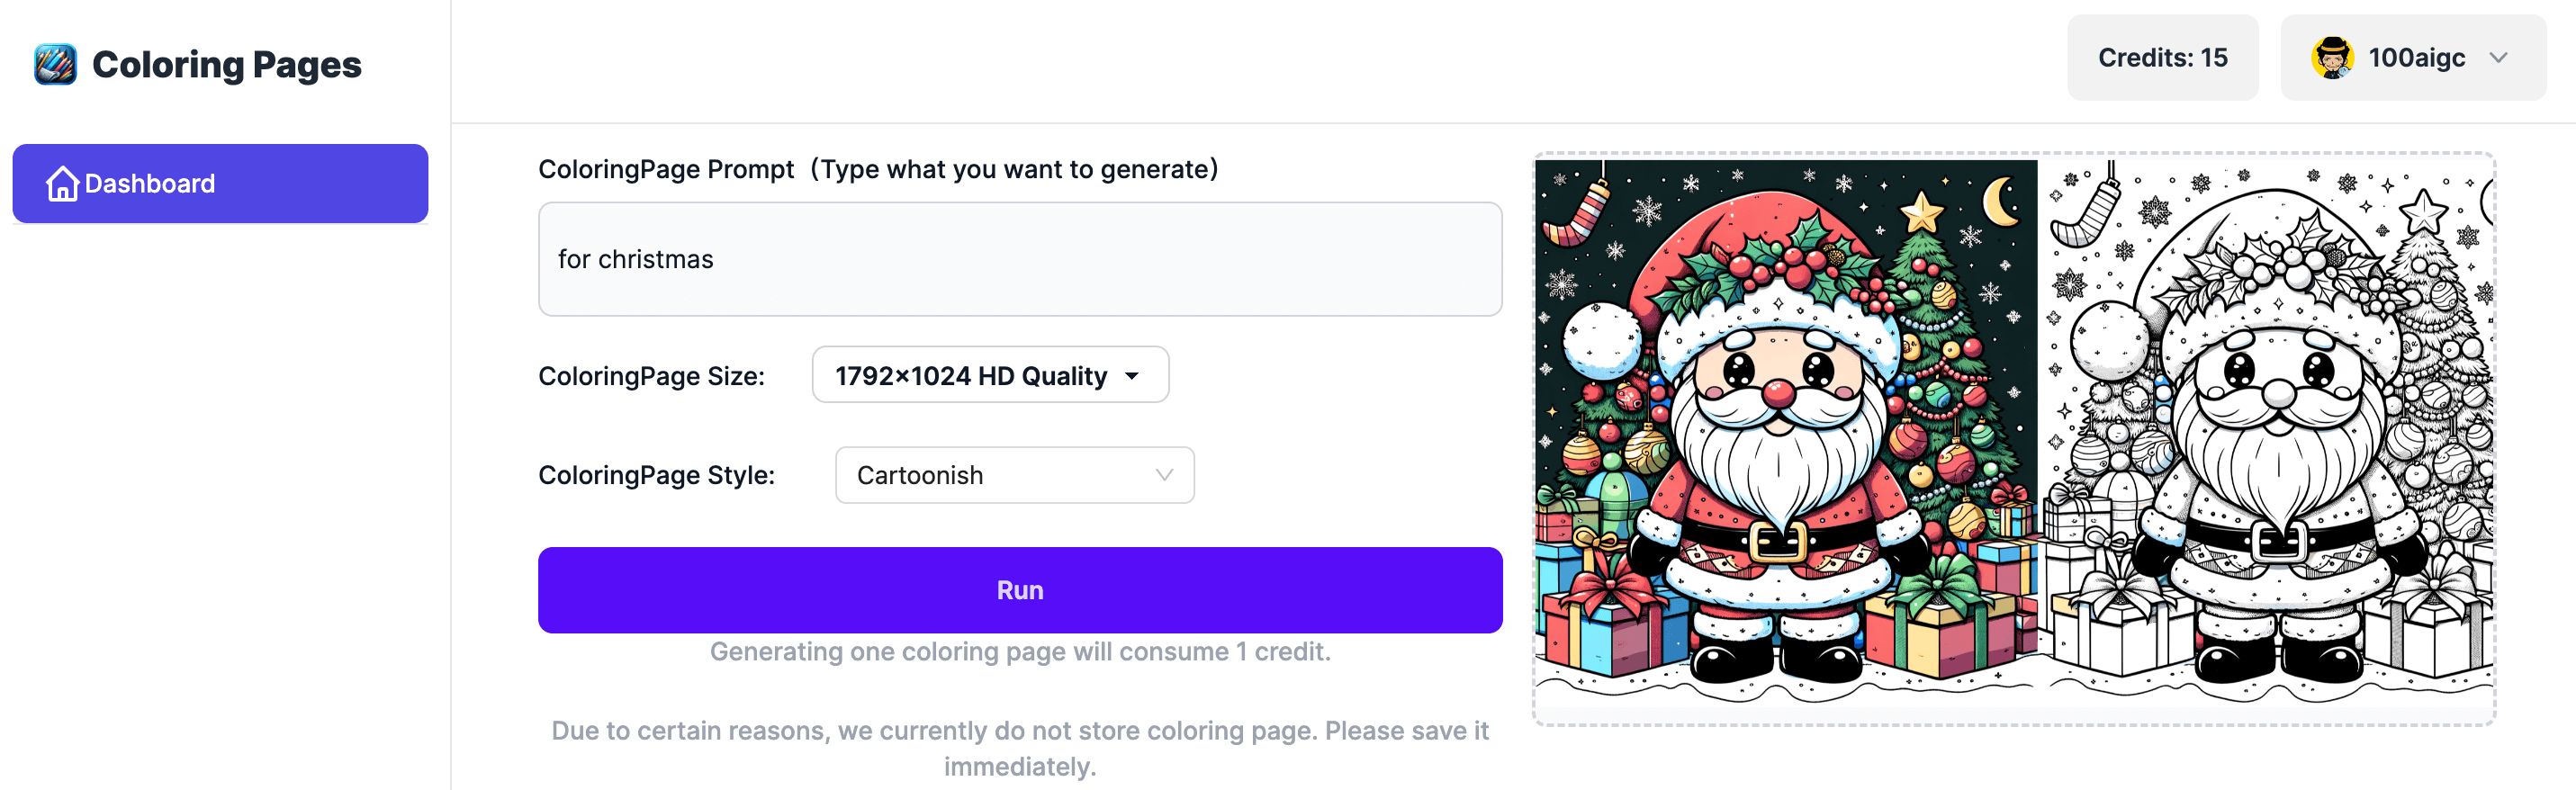Viewport: 2576px width, 790px height.
Task: Click the prompt field containing 'for christmas'
Action: [1020, 259]
